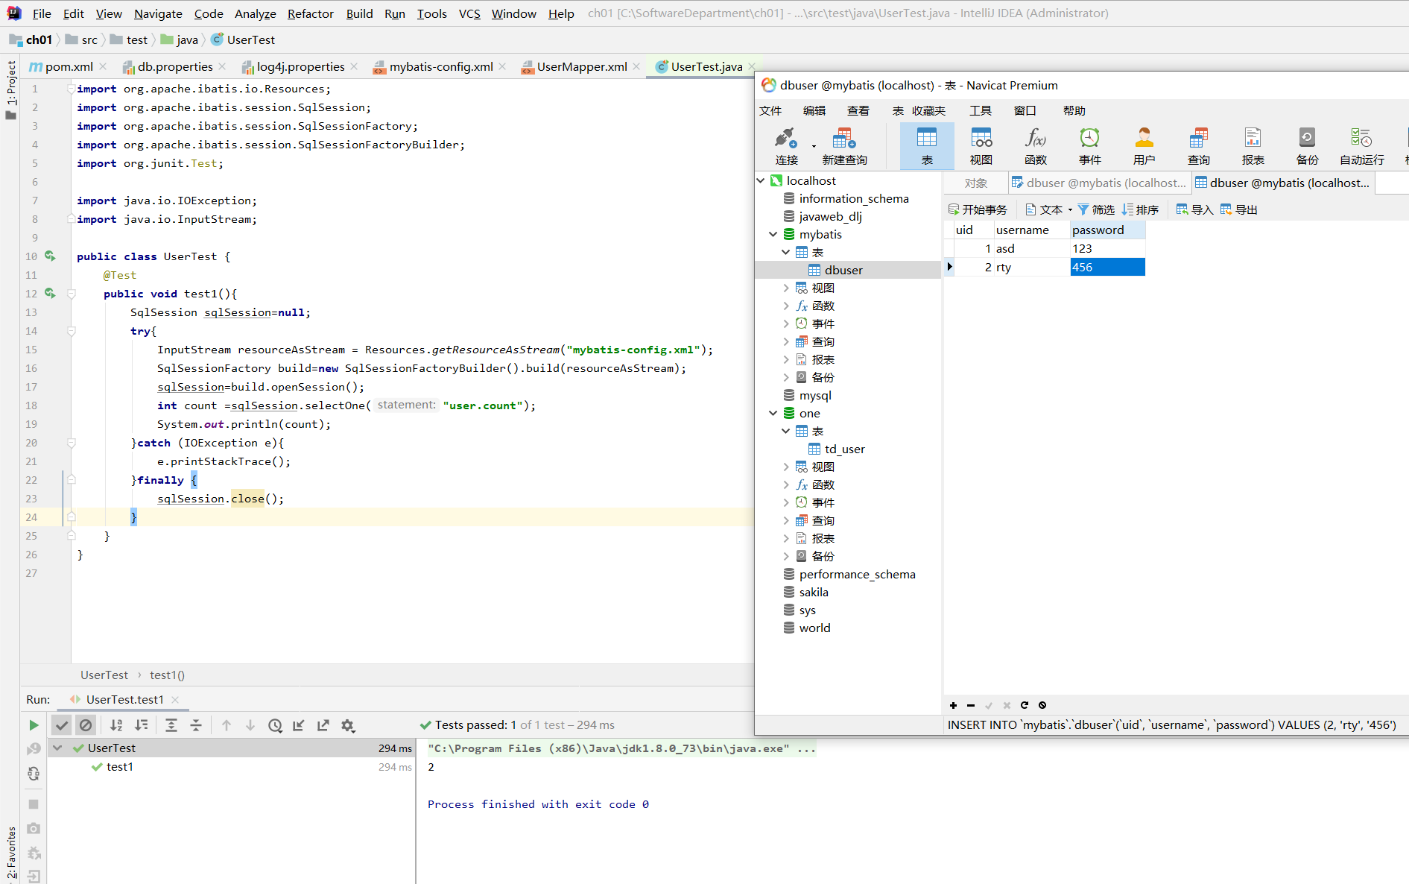The height and width of the screenshot is (884, 1409).
Task: Click Import (导入) button in Navicat
Action: [x=1194, y=209]
